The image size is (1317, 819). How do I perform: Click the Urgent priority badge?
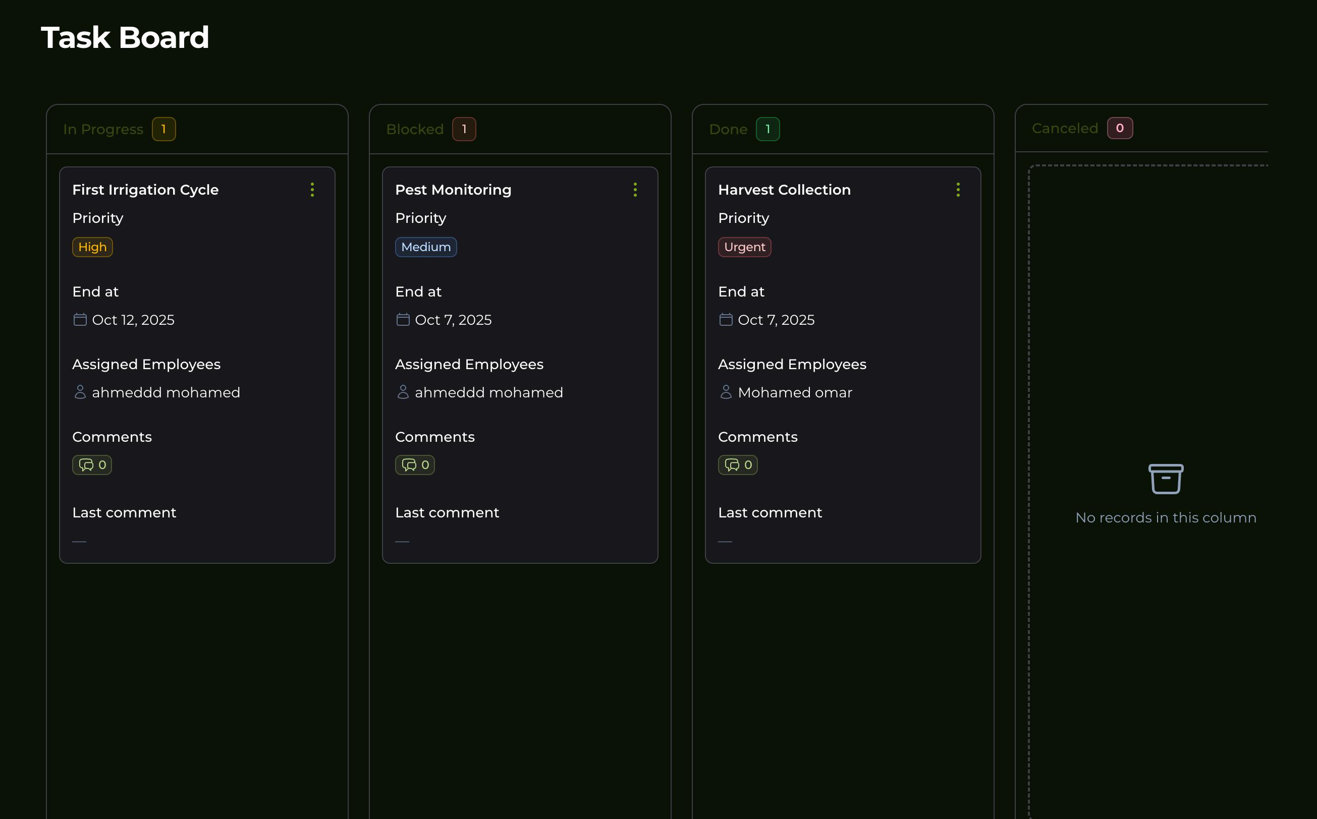coord(745,247)
